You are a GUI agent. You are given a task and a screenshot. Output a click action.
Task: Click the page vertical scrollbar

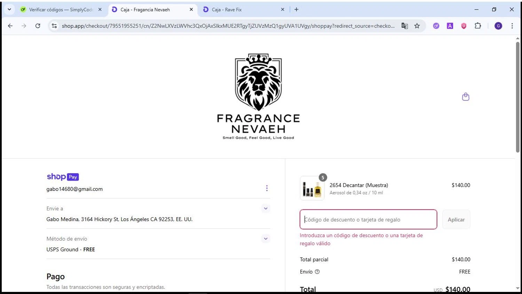(518, 97)
